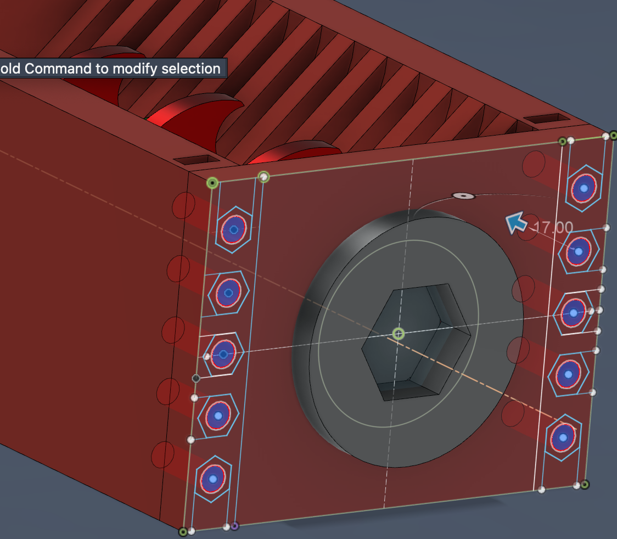Viewport: 617px width, 539px height.
Task: Select the dark gray point on left edge
Action: [x=196, y=378]
